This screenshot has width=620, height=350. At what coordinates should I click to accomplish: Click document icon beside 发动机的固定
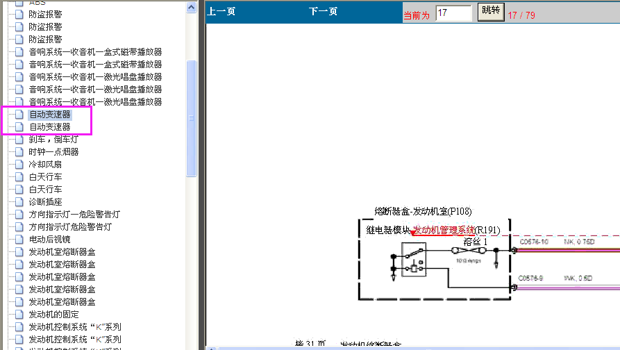click(19, 315)
